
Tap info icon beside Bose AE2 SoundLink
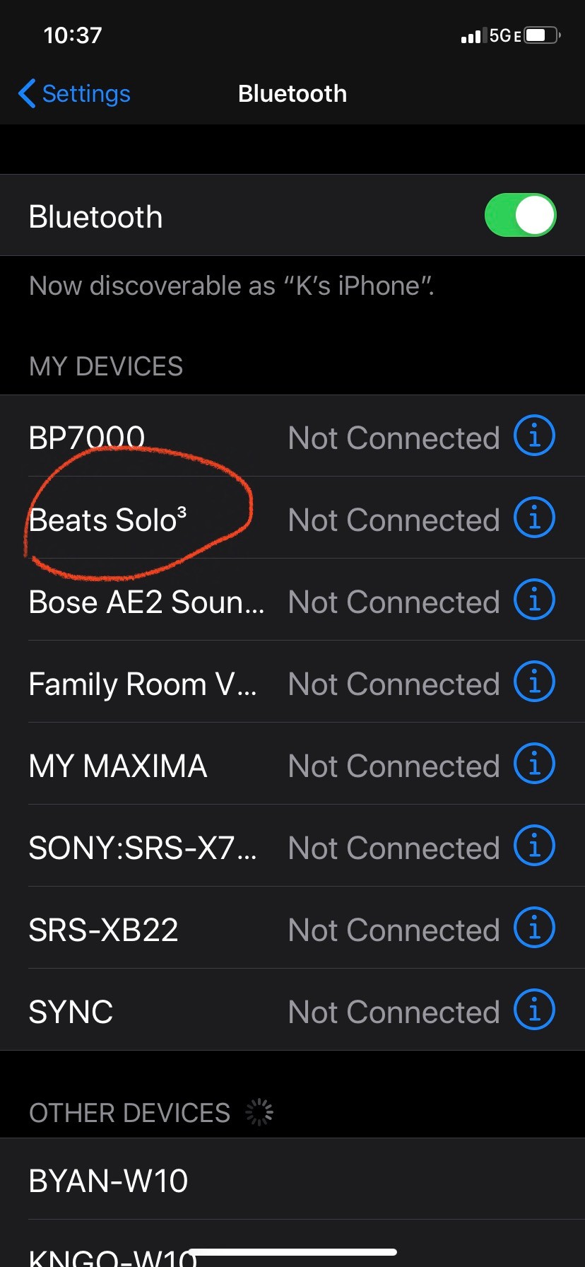pos(534,600)
